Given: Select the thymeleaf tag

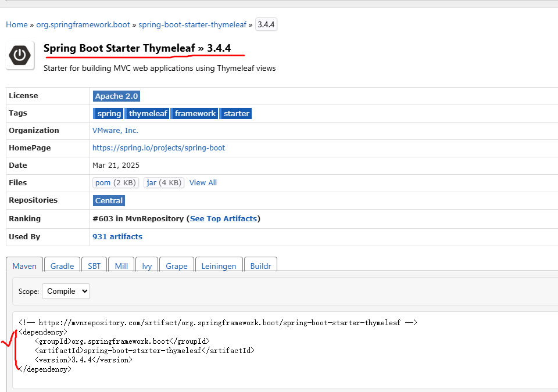Looking at the screenshot, I should 147,113.
